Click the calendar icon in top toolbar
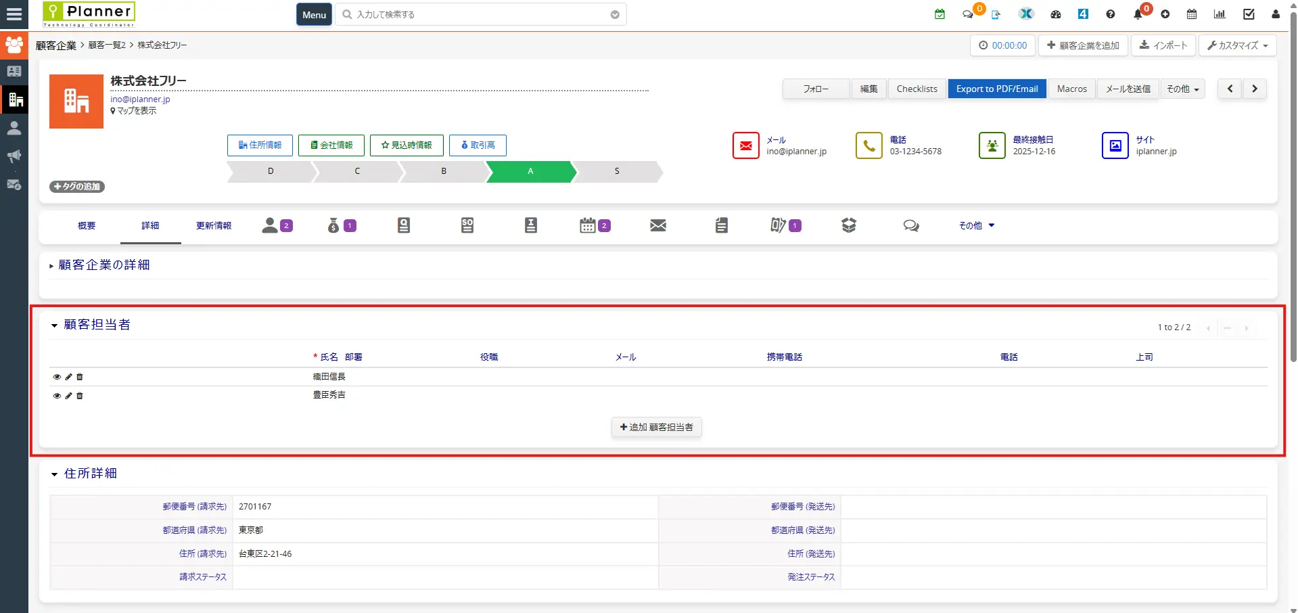Image resolution: width=1298 pixels, height=613 pixels. (1192, 14)
